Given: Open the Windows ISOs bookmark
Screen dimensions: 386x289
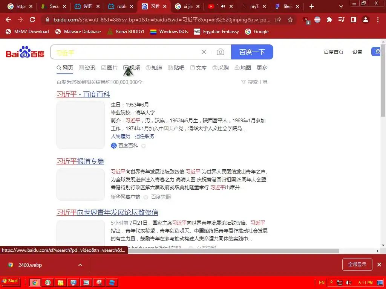Looking at the screenshot, I should [x=169, y=32].
